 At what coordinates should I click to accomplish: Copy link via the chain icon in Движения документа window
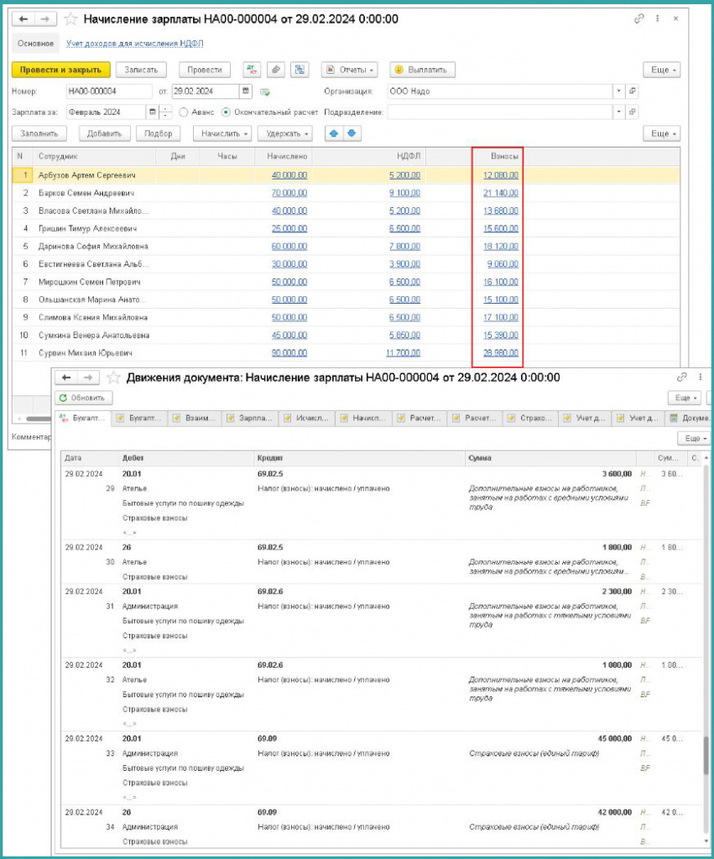click(681, 377)
